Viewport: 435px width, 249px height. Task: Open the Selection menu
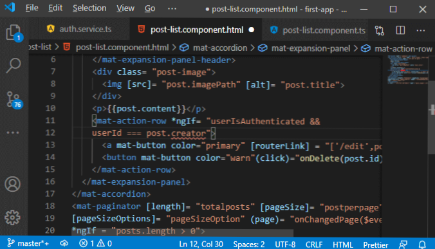pyautogui.click(x=89, y=8)
